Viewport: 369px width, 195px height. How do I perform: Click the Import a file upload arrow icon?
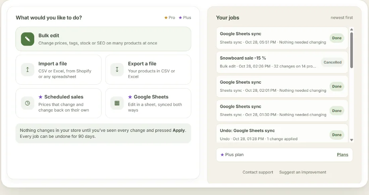[x=27, y=70]
